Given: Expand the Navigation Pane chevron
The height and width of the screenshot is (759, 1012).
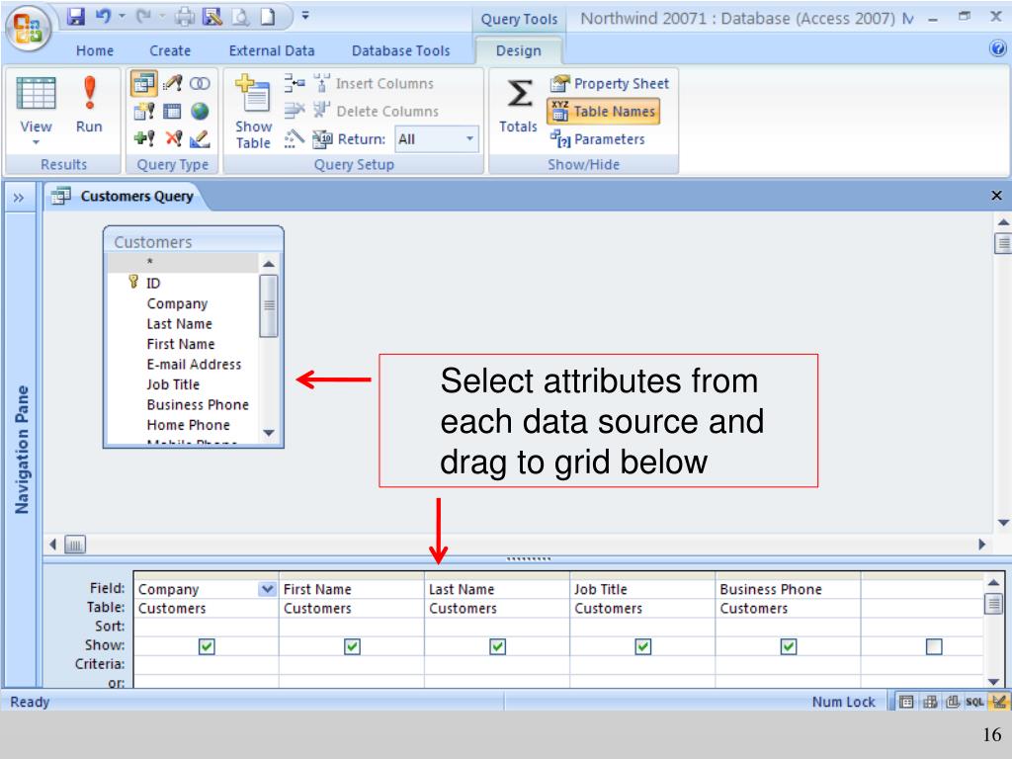Looking at the screenshot, I should (x=19, y=198).
